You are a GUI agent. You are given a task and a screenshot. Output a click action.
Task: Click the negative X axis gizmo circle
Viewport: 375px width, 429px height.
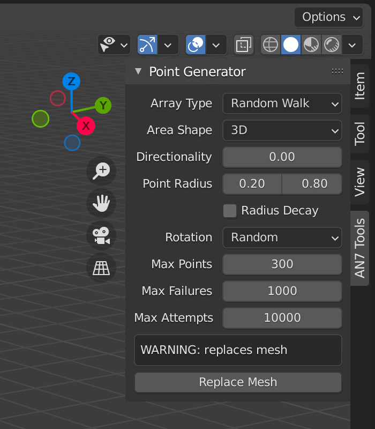point(58,98)
